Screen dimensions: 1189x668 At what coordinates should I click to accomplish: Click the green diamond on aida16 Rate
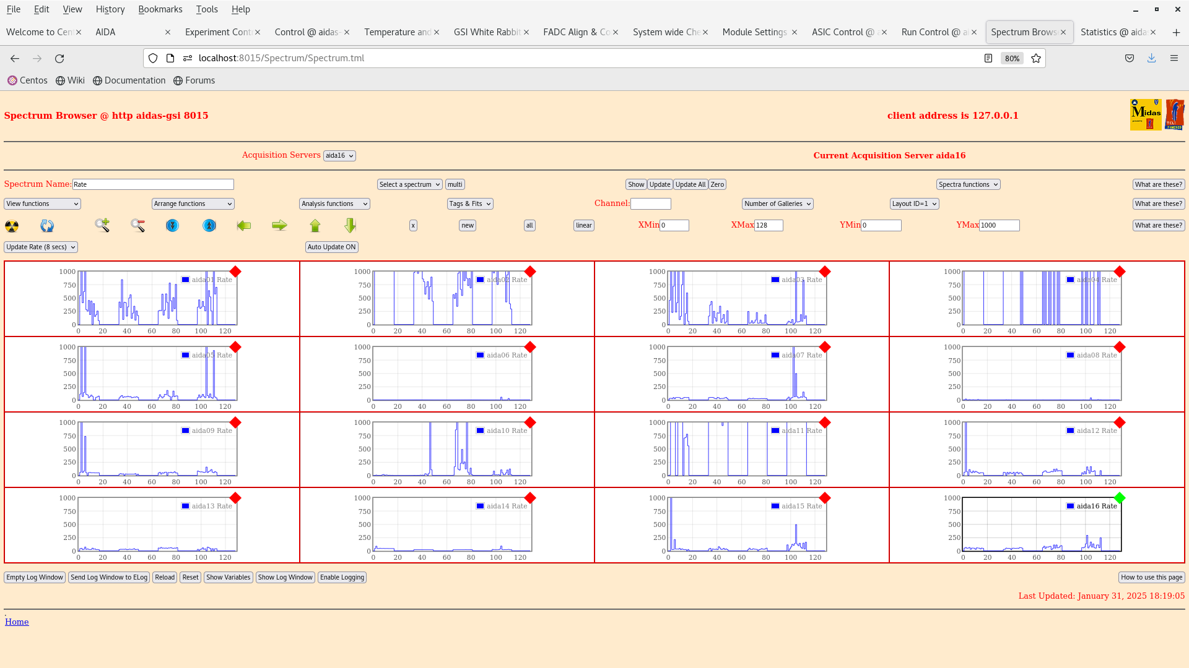click(1119, 498)
